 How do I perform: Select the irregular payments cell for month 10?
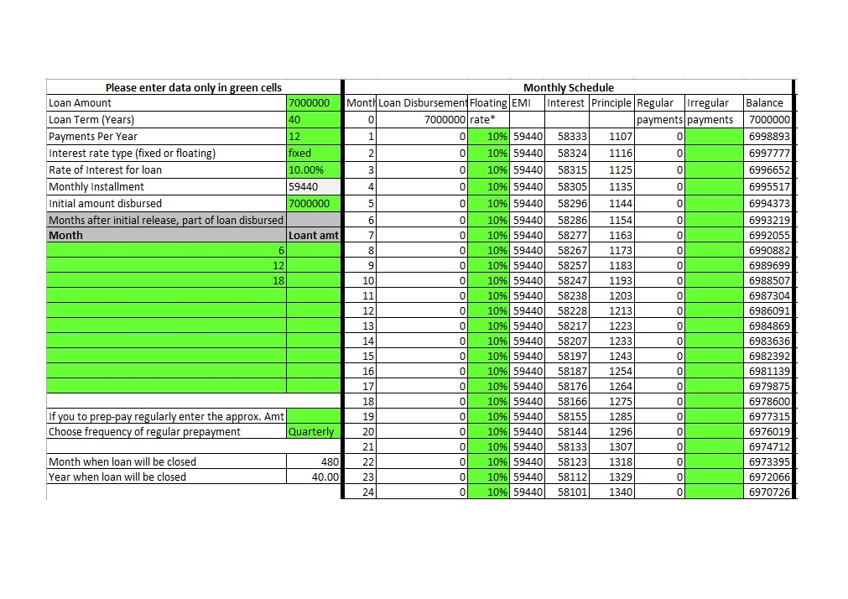point(713,281)
